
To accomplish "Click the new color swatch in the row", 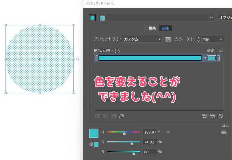I will point(211,58).
